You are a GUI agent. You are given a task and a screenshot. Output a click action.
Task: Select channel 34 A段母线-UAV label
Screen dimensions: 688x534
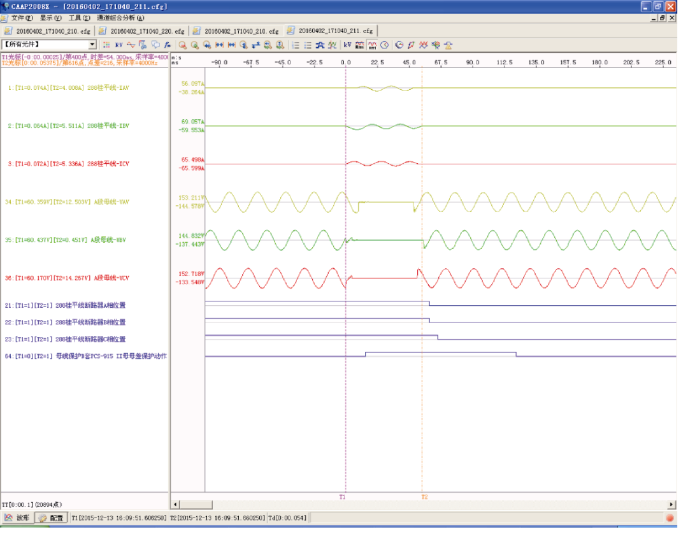pos(67,202)
